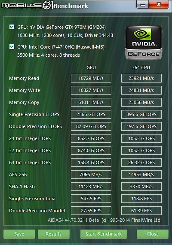Image resolution: width=172 pixels, height=245 pixels.
Task: Open the Results window
Action: [54, 234]
